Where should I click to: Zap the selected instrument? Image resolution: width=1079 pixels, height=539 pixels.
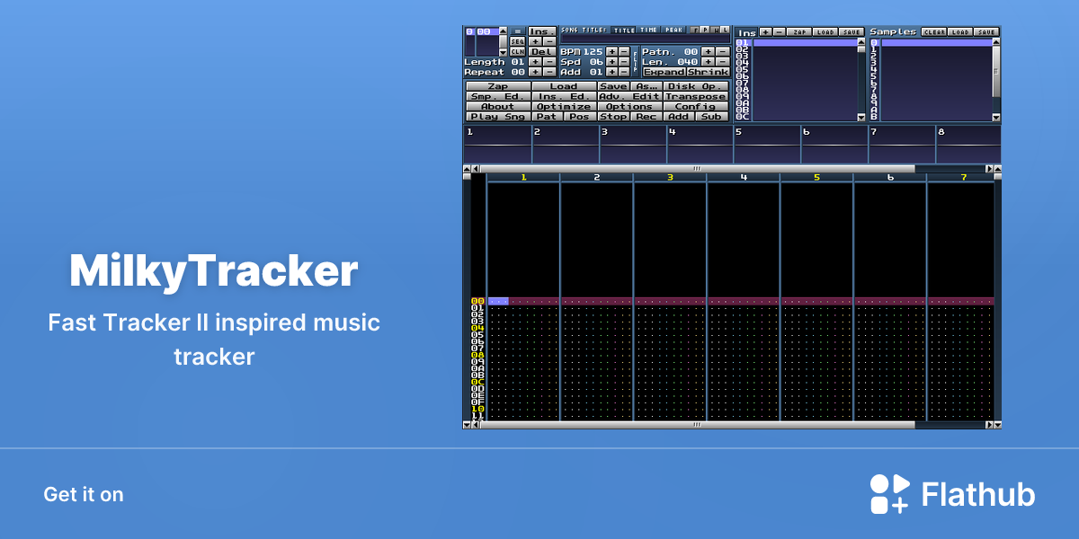pos(799,31)
